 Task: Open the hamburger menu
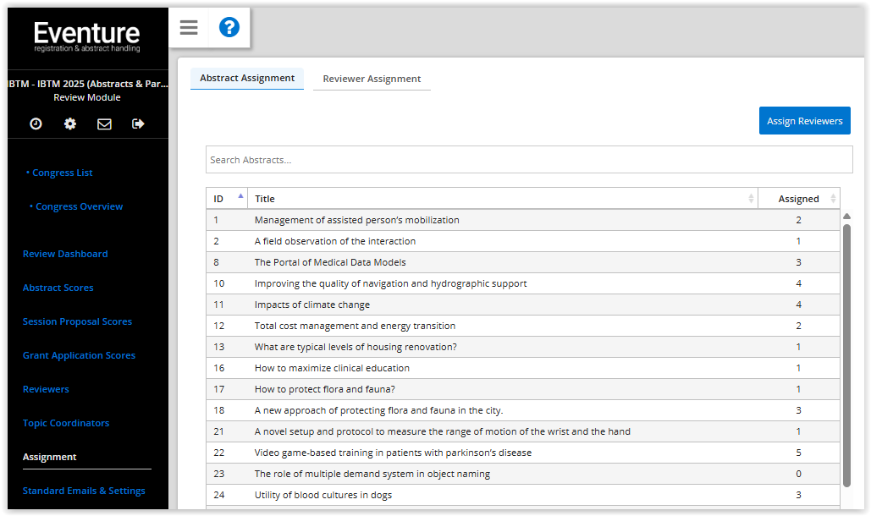coord(189,27)
